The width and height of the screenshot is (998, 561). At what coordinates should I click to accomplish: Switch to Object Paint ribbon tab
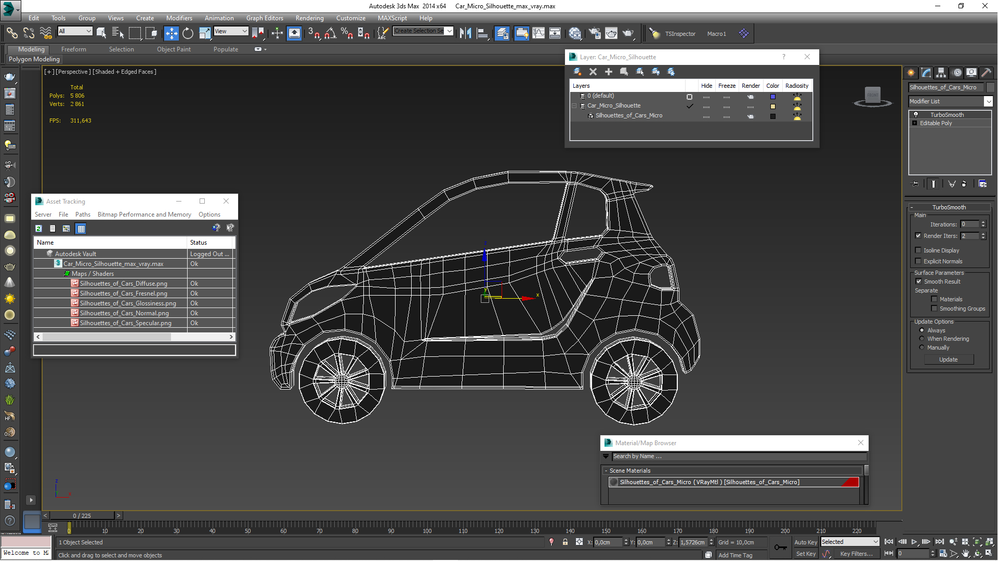coord(174,49)
